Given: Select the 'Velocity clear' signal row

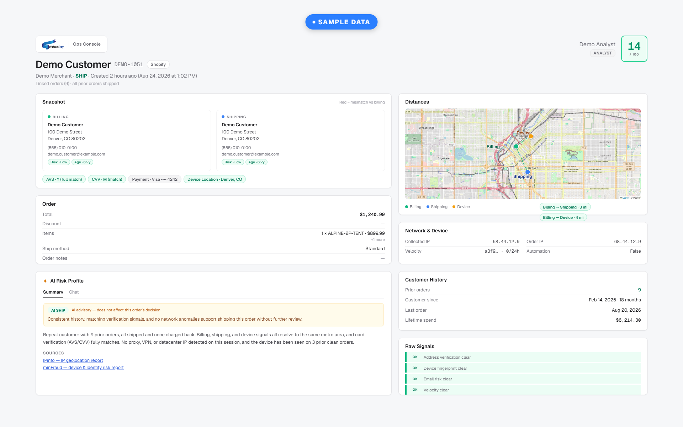Looking at the screenshot, I should pos(523,390).
